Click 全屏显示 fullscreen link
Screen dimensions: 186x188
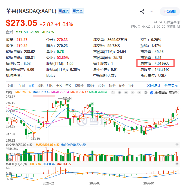[x=171, y=85]
